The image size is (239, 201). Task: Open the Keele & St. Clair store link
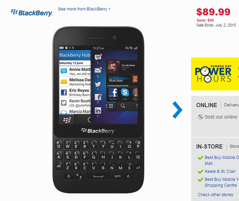click(220, 171)
